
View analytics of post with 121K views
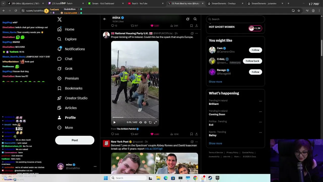click(174, 134)
